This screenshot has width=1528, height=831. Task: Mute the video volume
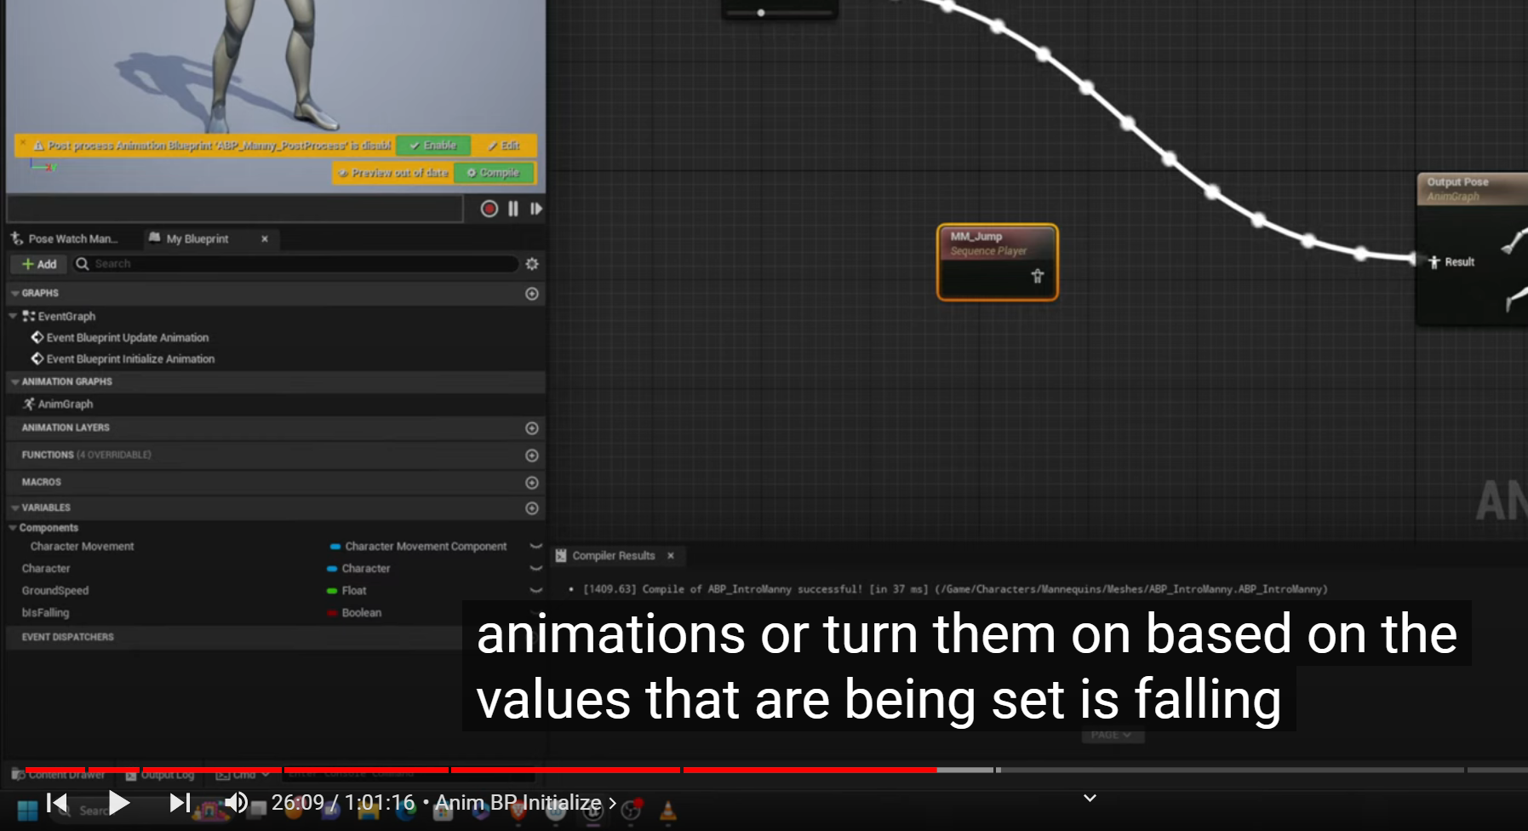(x=236, y=803)
